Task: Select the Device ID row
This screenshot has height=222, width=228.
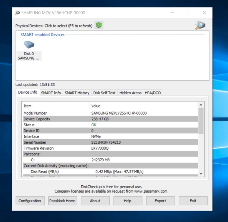Action: point(110,131)
